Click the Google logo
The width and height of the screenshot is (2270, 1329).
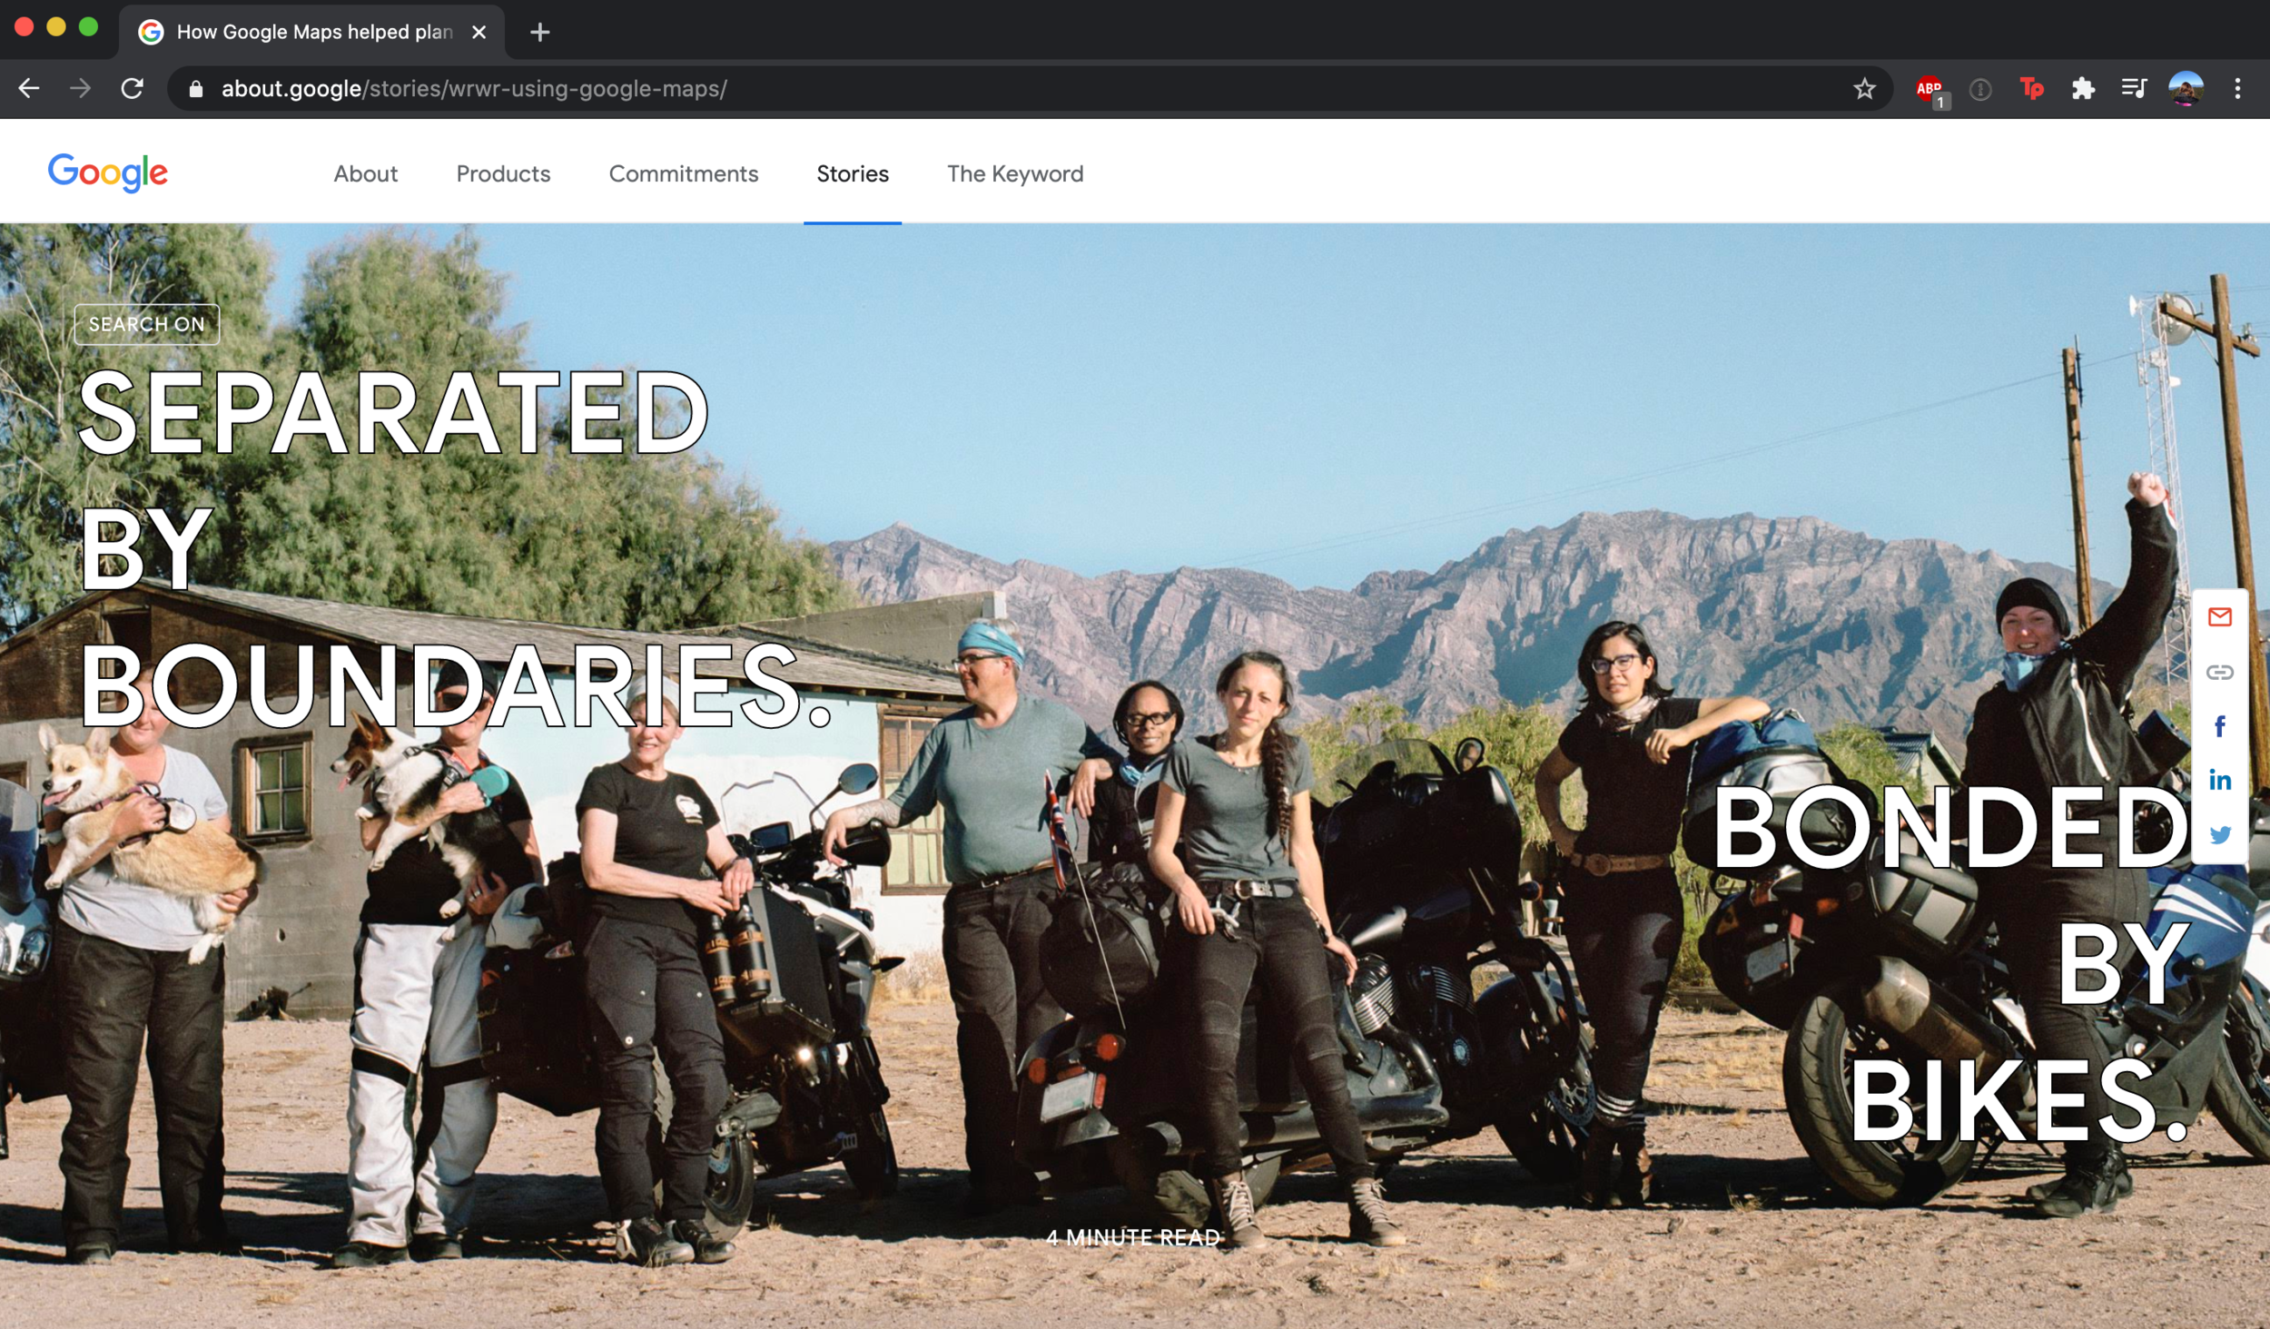tap(108, 172)
